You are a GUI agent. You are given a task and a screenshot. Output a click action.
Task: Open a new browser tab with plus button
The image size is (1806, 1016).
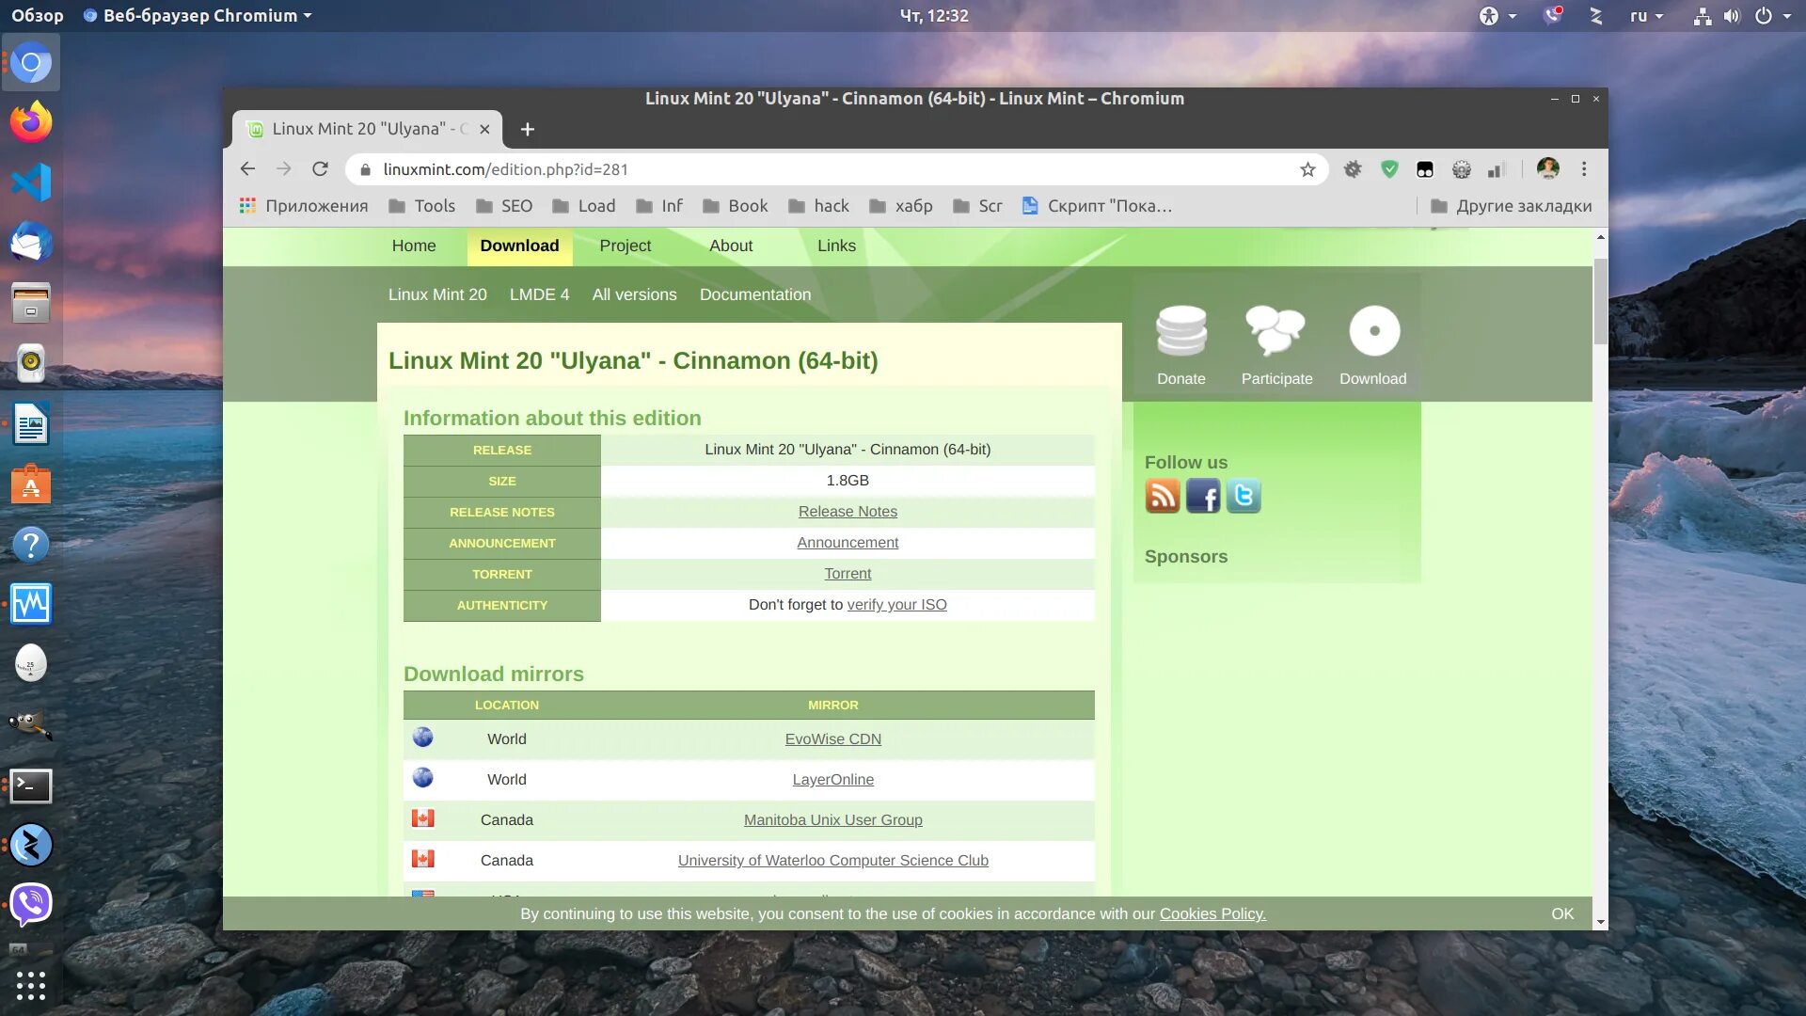click(527, 129)
